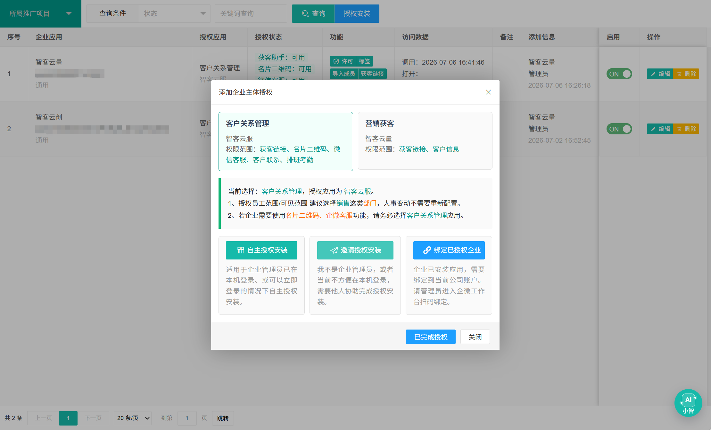Viewport: 711px width, 430px height.
Task: Click the 查询条件 label
Action: pos(112,13)
